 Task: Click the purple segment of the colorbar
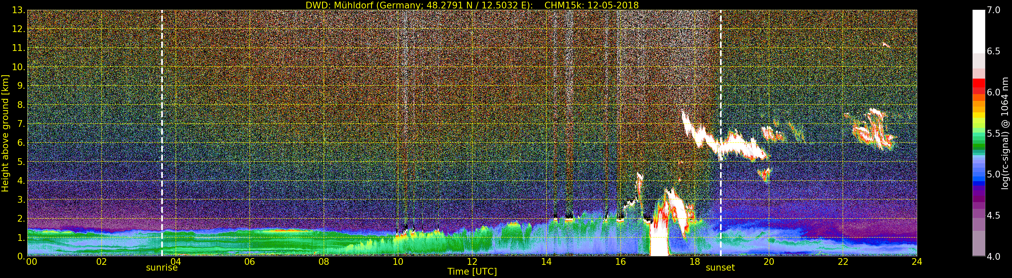pos(979,199)
